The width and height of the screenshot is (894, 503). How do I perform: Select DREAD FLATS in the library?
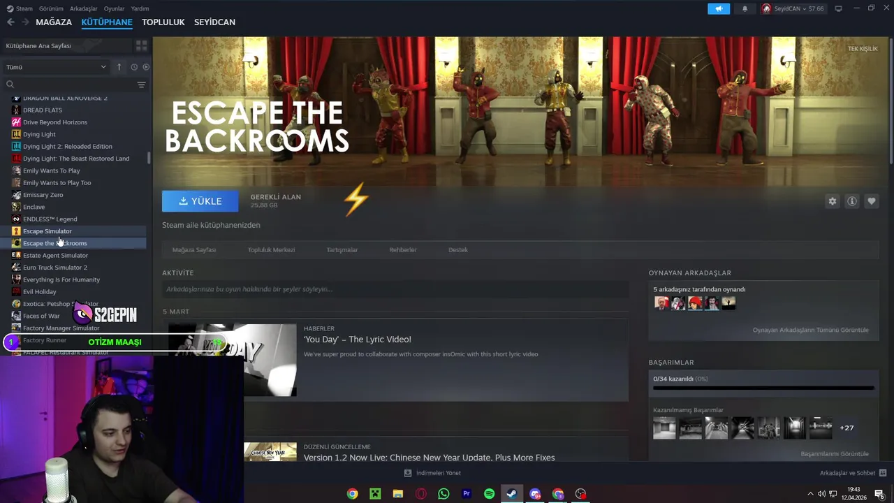[x=43, y=110]
